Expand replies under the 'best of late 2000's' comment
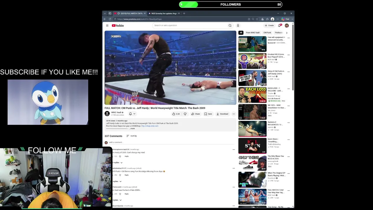 [x=117, y=200]
